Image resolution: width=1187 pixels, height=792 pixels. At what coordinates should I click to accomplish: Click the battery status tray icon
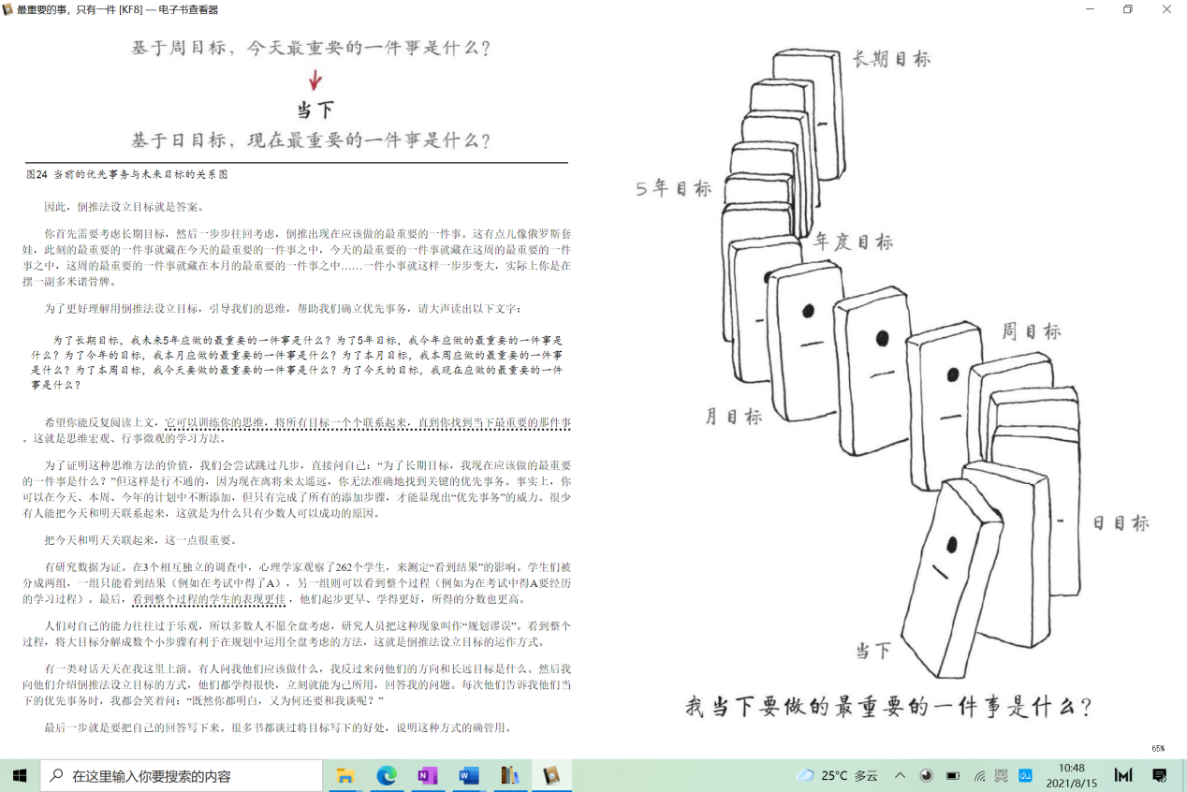tap(953, 775)
